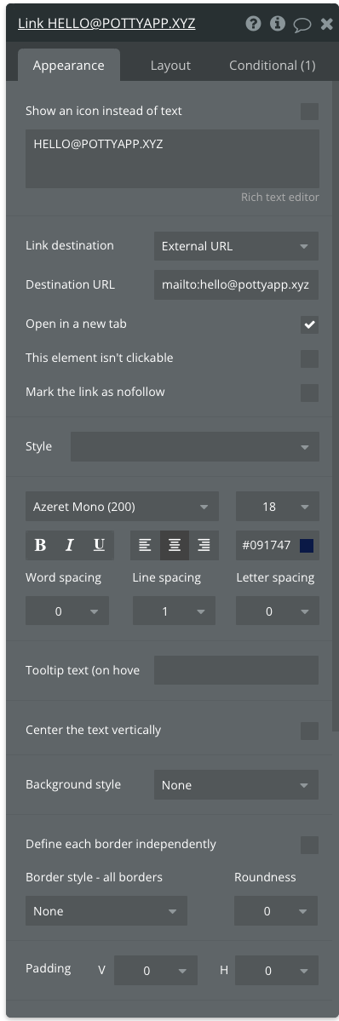Screen dimensions: 339x1021
Task: Click the Destination URL input field
Action: (x=236, y=285)
